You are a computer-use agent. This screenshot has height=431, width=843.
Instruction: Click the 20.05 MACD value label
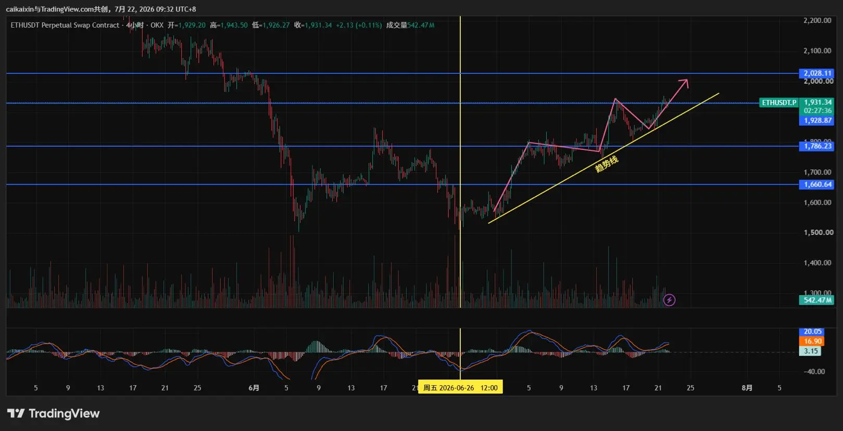812,332
